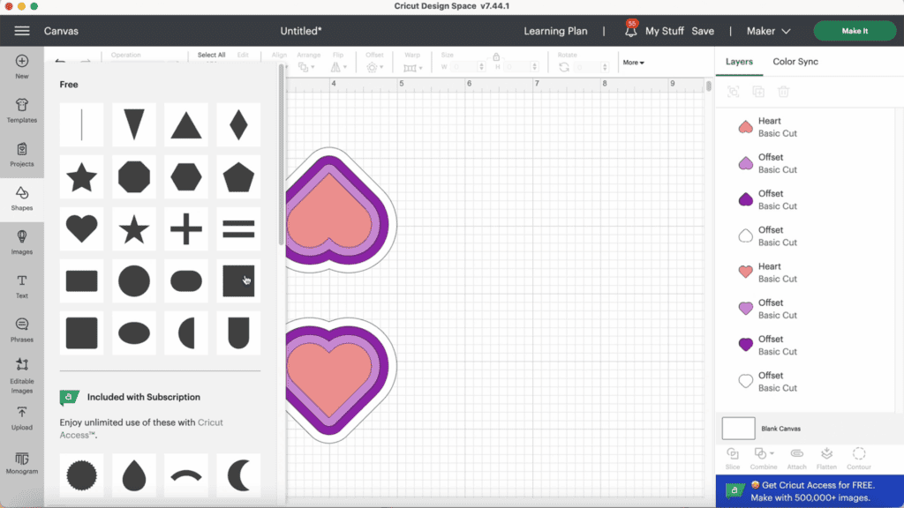Save the project
Screen dimensions: 904x508
[703, 31]
